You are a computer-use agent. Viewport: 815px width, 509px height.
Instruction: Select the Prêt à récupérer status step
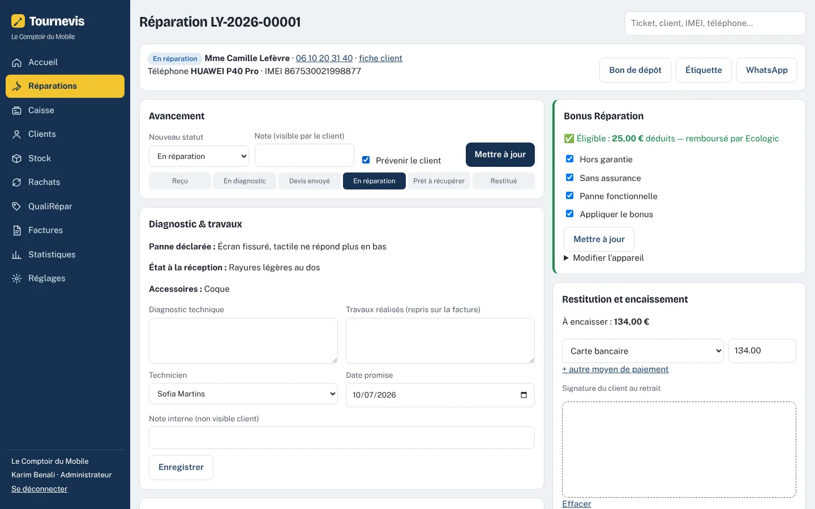pos(439,181)
